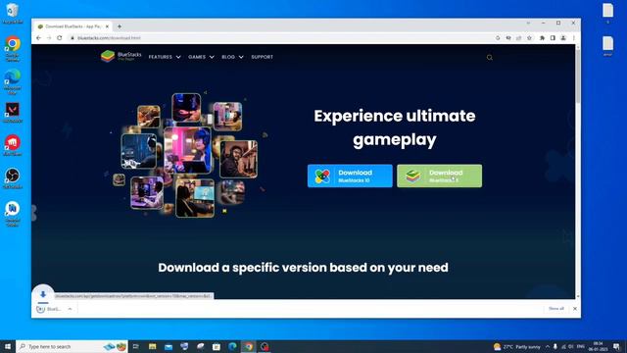This screenshot has height=353, width=627.
Task: Open the BLOG navigation item
Action: pyautogui.click(x=228, y=57)
